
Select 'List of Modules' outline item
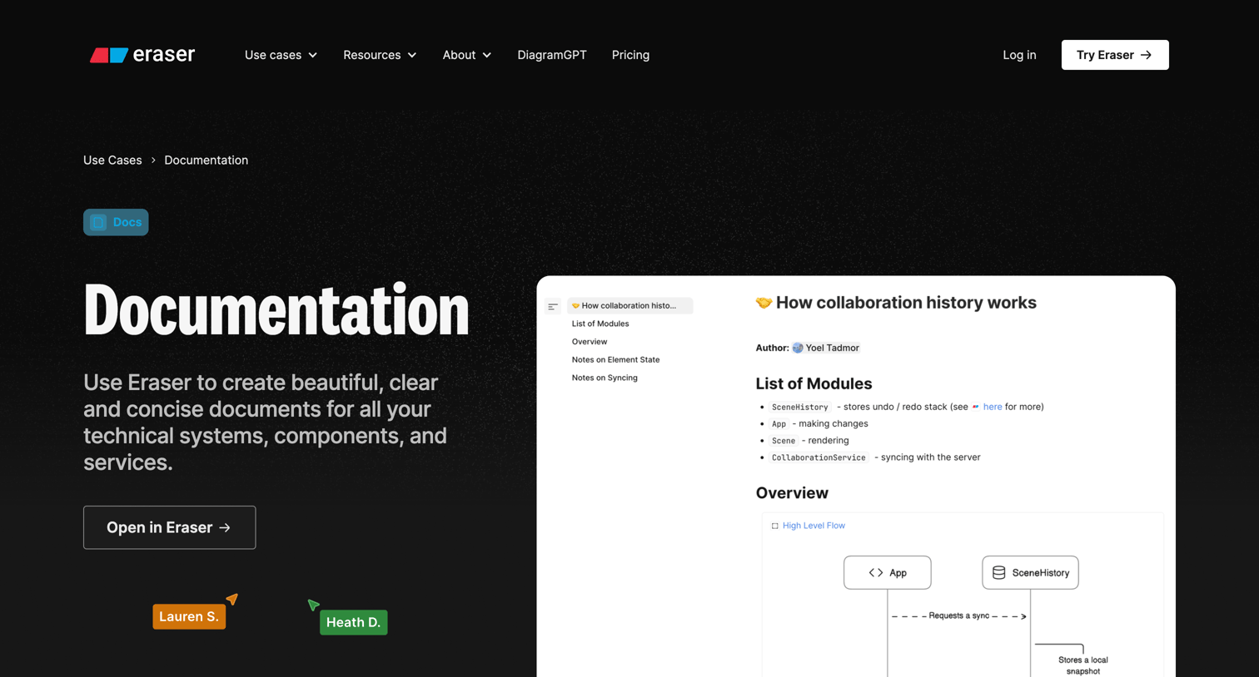pyautogui.click(x=600, y=324)
